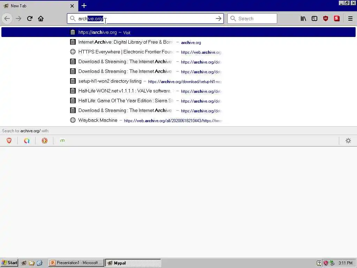The height and width of the screenshot is (268, 357).
Task: Open Half-Life WON2.net v1.1.1.1 suggestion
Action: coord(178,91)
